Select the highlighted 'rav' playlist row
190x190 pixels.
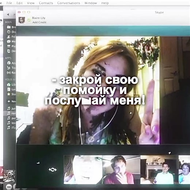click(9, 113)
